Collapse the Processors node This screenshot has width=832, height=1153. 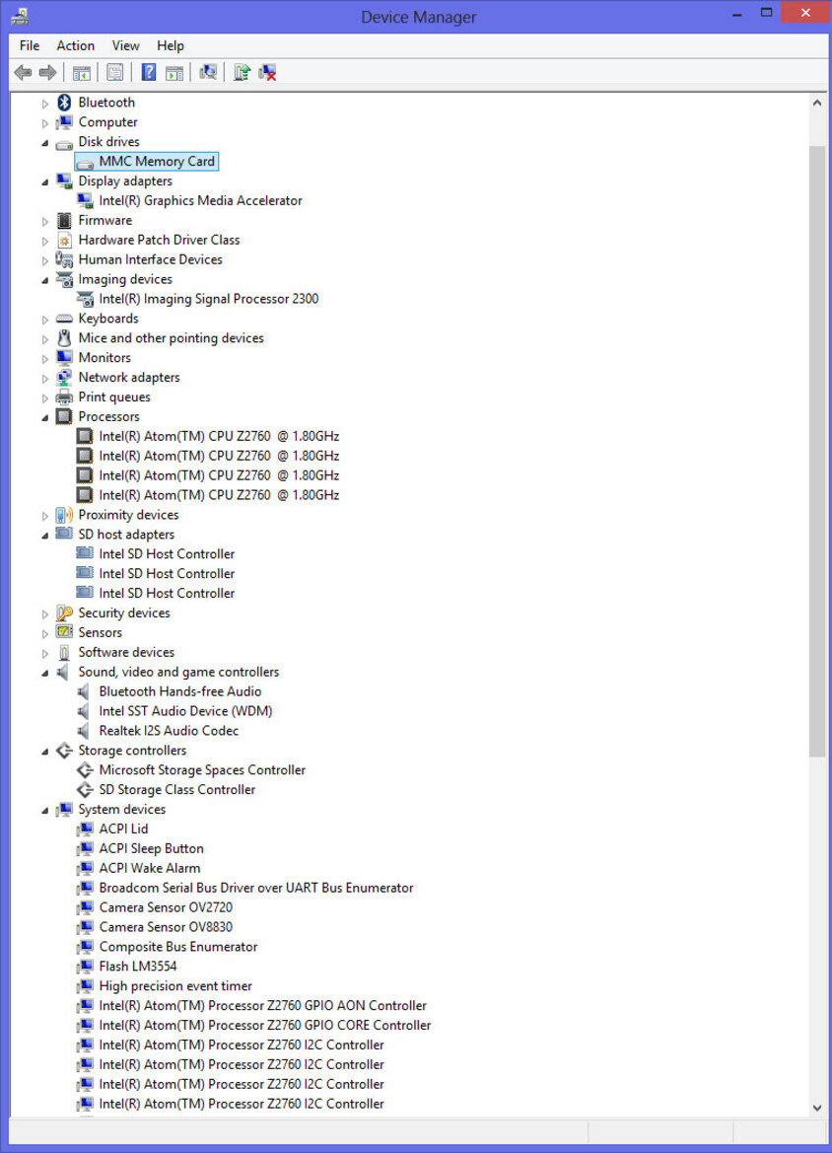coord(44,417)
